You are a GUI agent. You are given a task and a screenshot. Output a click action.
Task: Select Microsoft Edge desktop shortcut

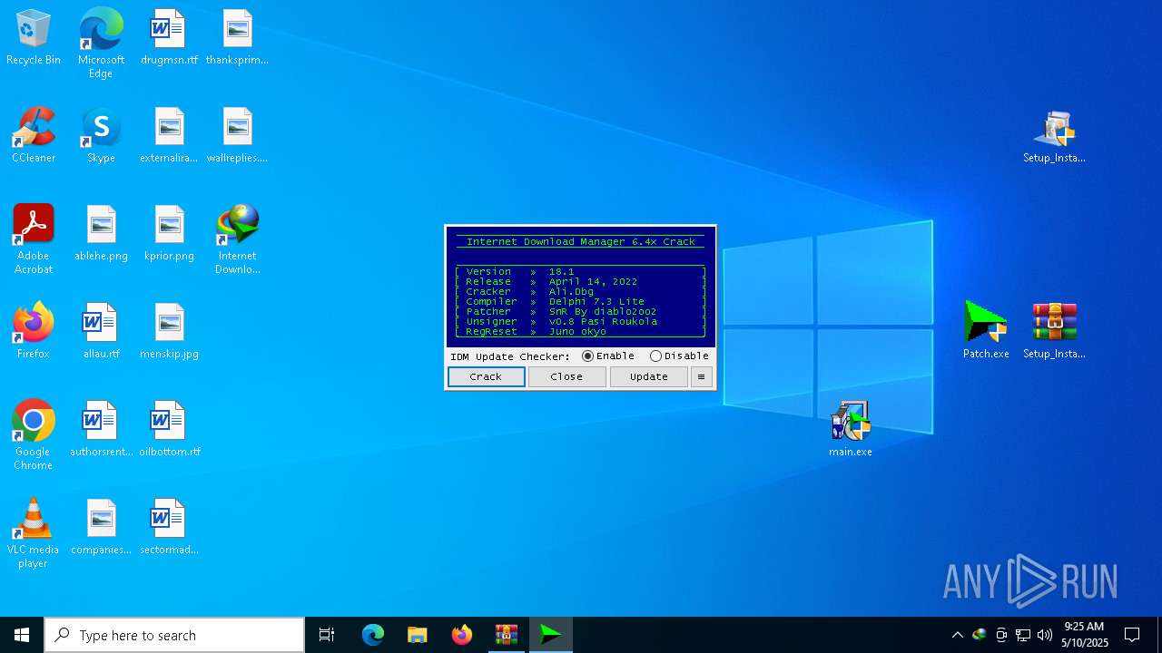(x=101, y=44)
